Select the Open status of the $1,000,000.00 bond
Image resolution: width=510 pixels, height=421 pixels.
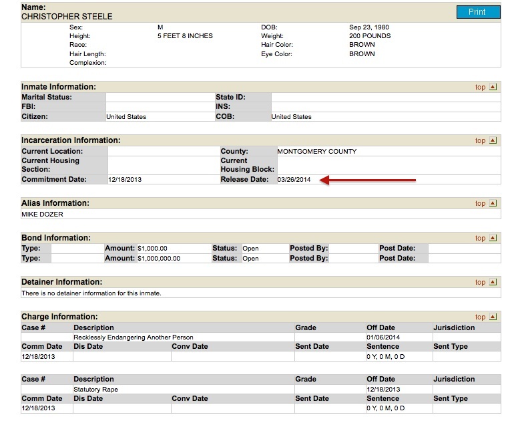pyautogui.click(x=250, y=259)
